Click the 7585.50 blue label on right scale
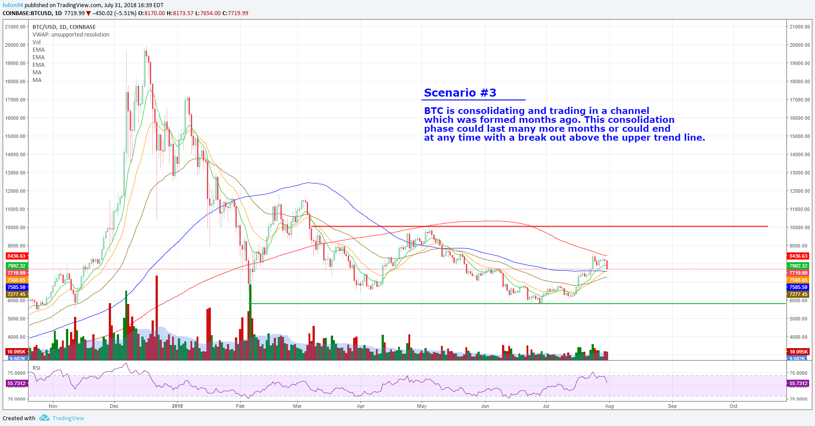Viewport: 815px width, 426px height. click(799, 287)
